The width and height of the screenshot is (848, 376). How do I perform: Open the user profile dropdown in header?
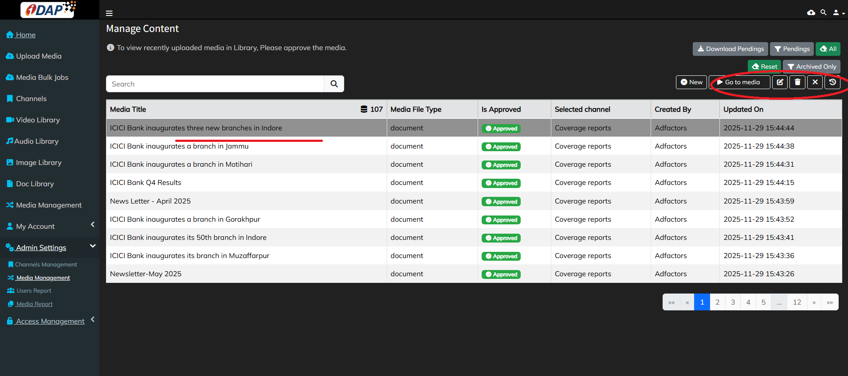[x=838, y=13]
